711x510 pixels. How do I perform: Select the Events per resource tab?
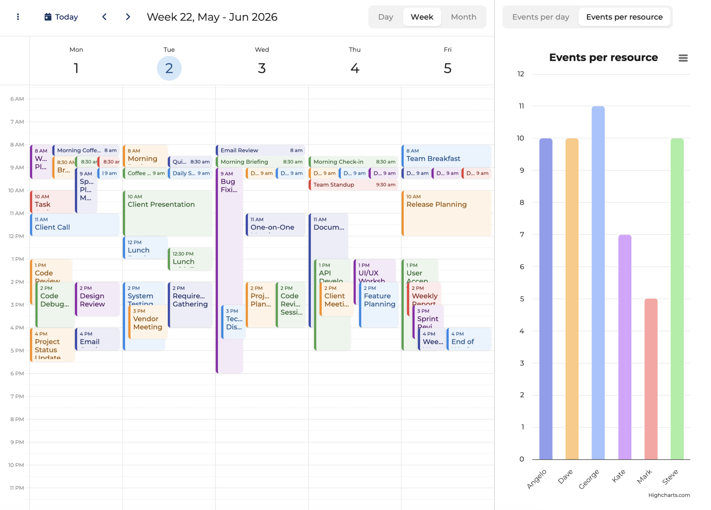(x=624, y=17)
